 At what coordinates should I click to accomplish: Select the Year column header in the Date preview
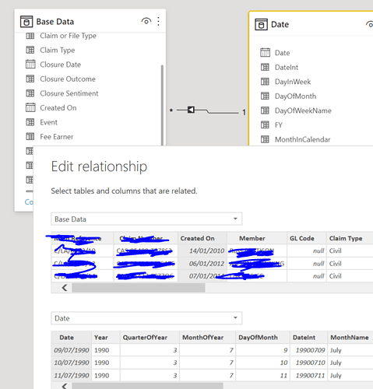(x=106, y=338)
